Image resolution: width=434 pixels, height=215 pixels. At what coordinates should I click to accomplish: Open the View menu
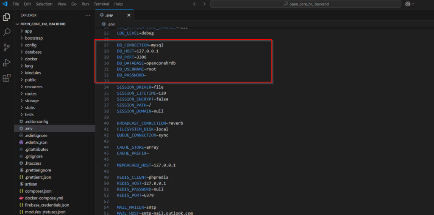(62, 4)
